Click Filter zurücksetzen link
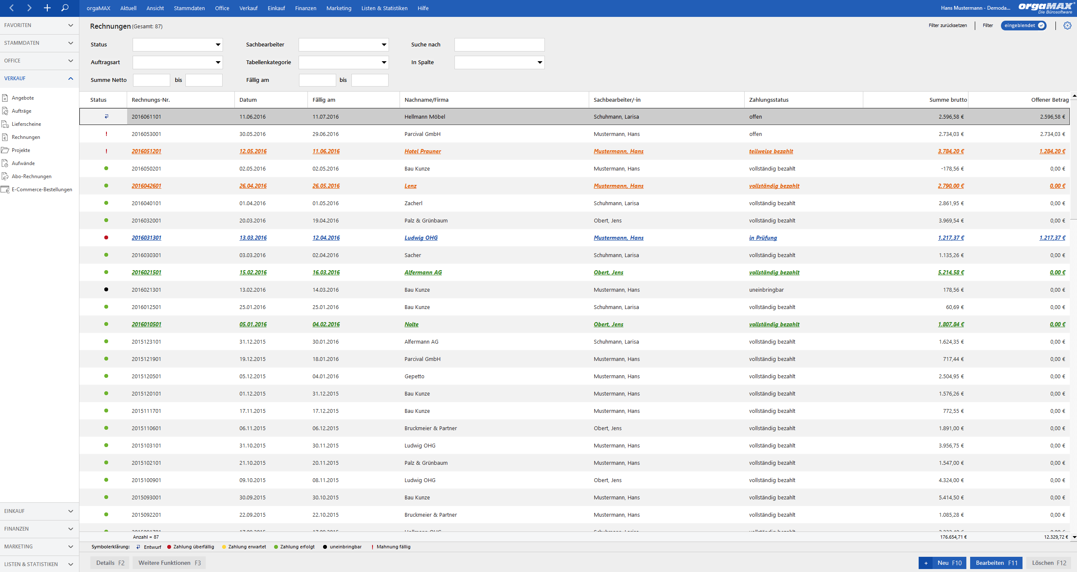1077x572 pixels. click(948, 26)
